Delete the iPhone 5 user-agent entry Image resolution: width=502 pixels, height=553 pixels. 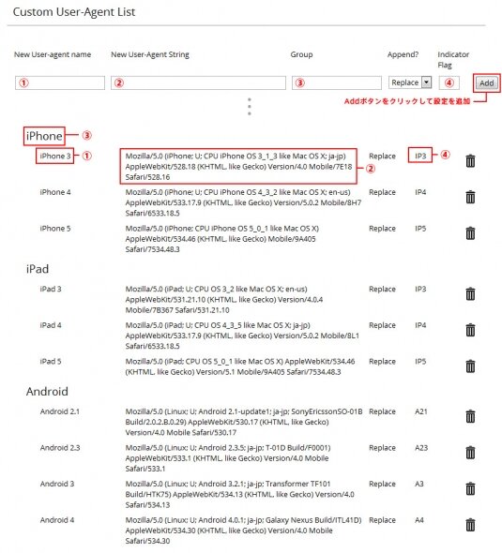tap(470, 233)
